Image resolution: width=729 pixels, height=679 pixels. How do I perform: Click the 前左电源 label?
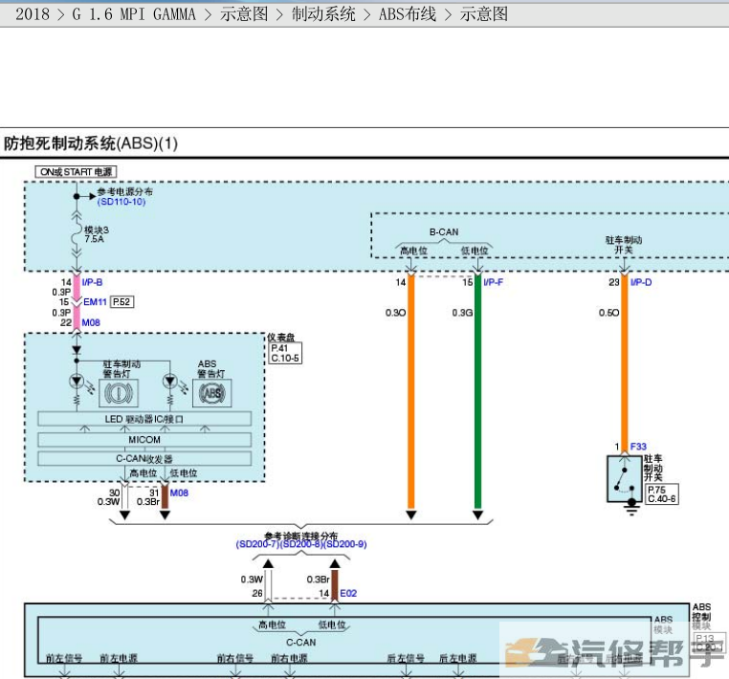click(119, 658)
